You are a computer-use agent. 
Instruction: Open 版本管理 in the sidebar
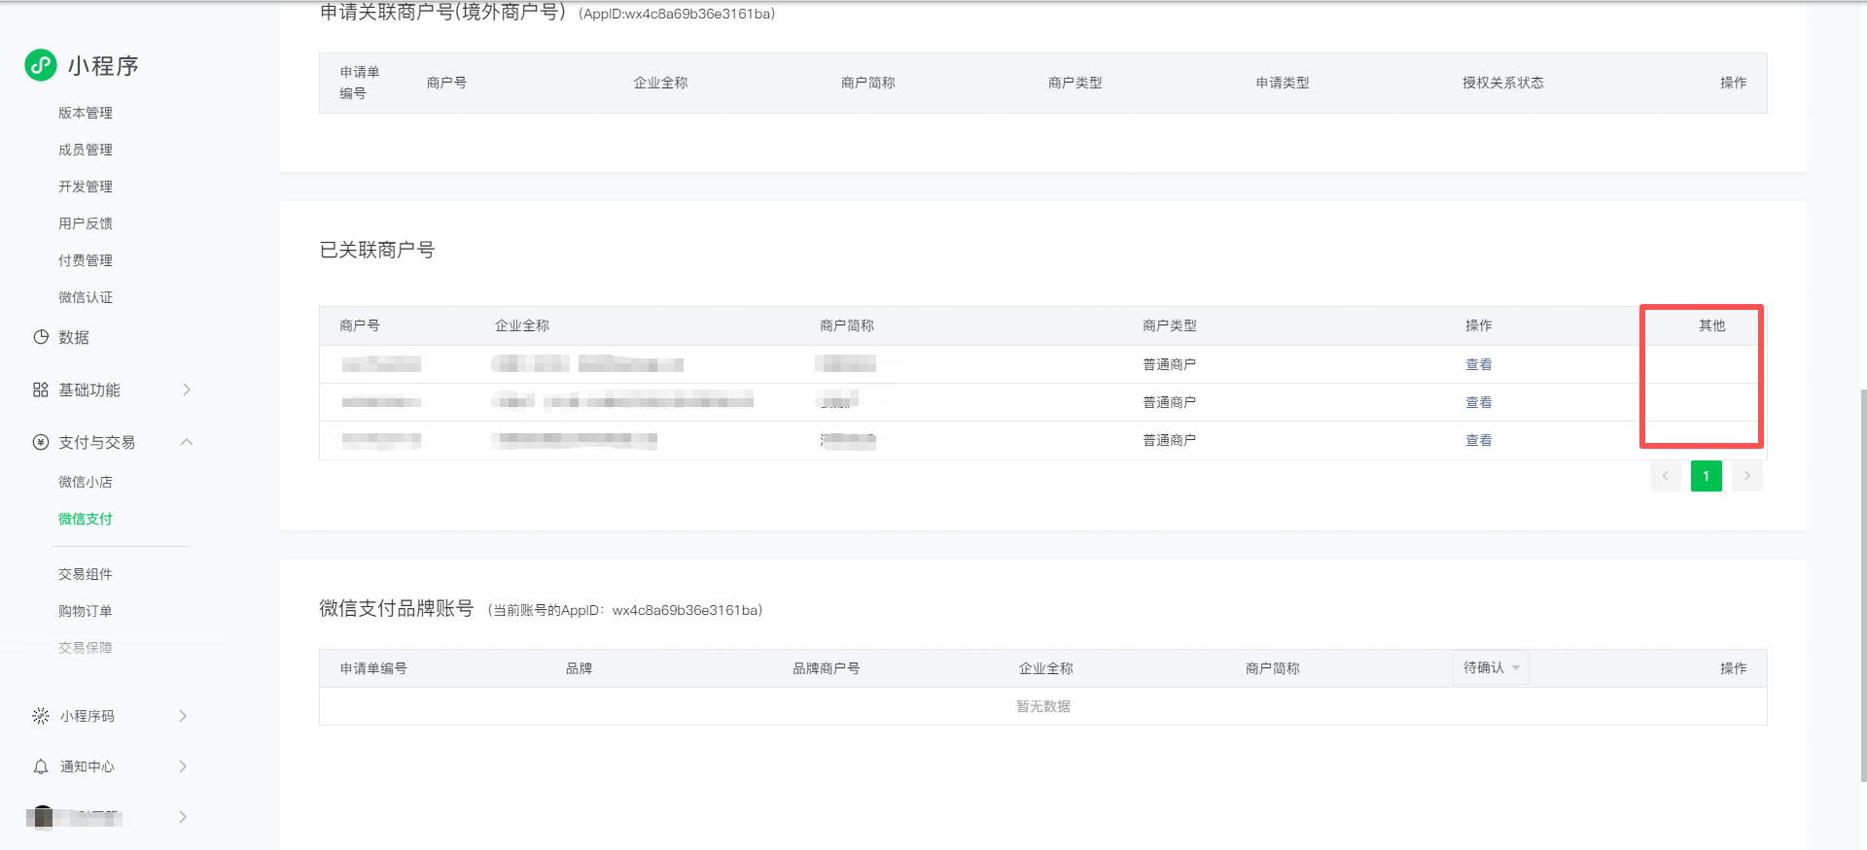(x=86, y=113)
